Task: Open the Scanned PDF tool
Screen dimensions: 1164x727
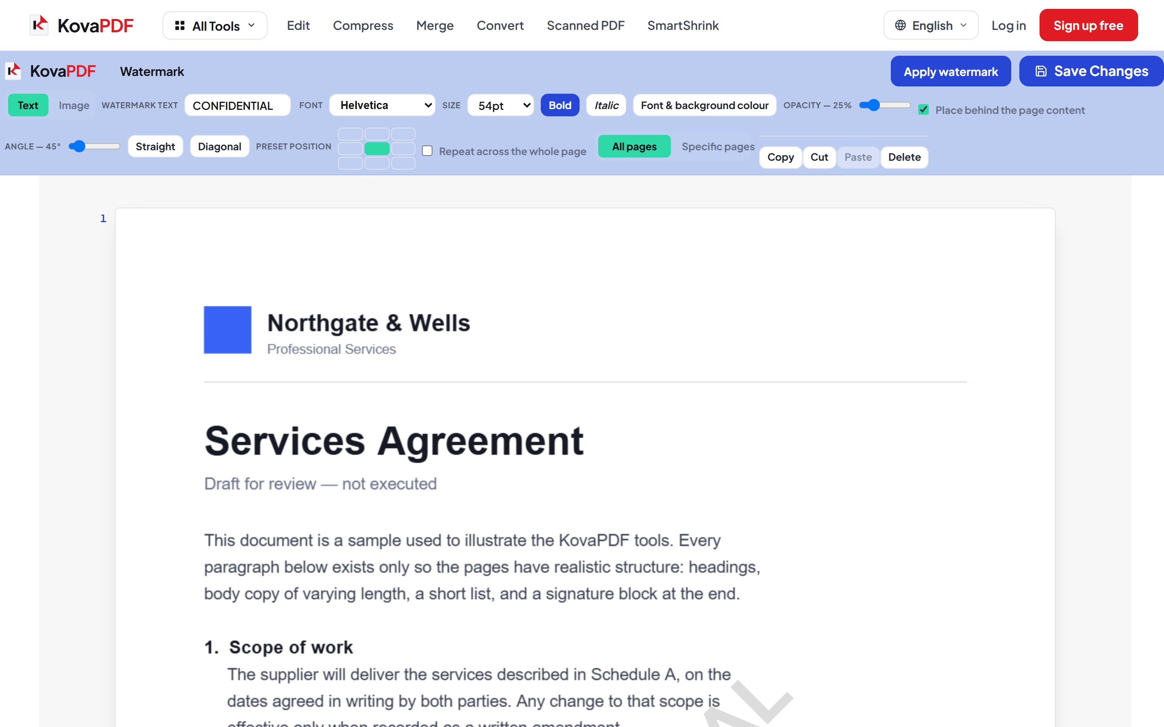Action: pos(585,25)
